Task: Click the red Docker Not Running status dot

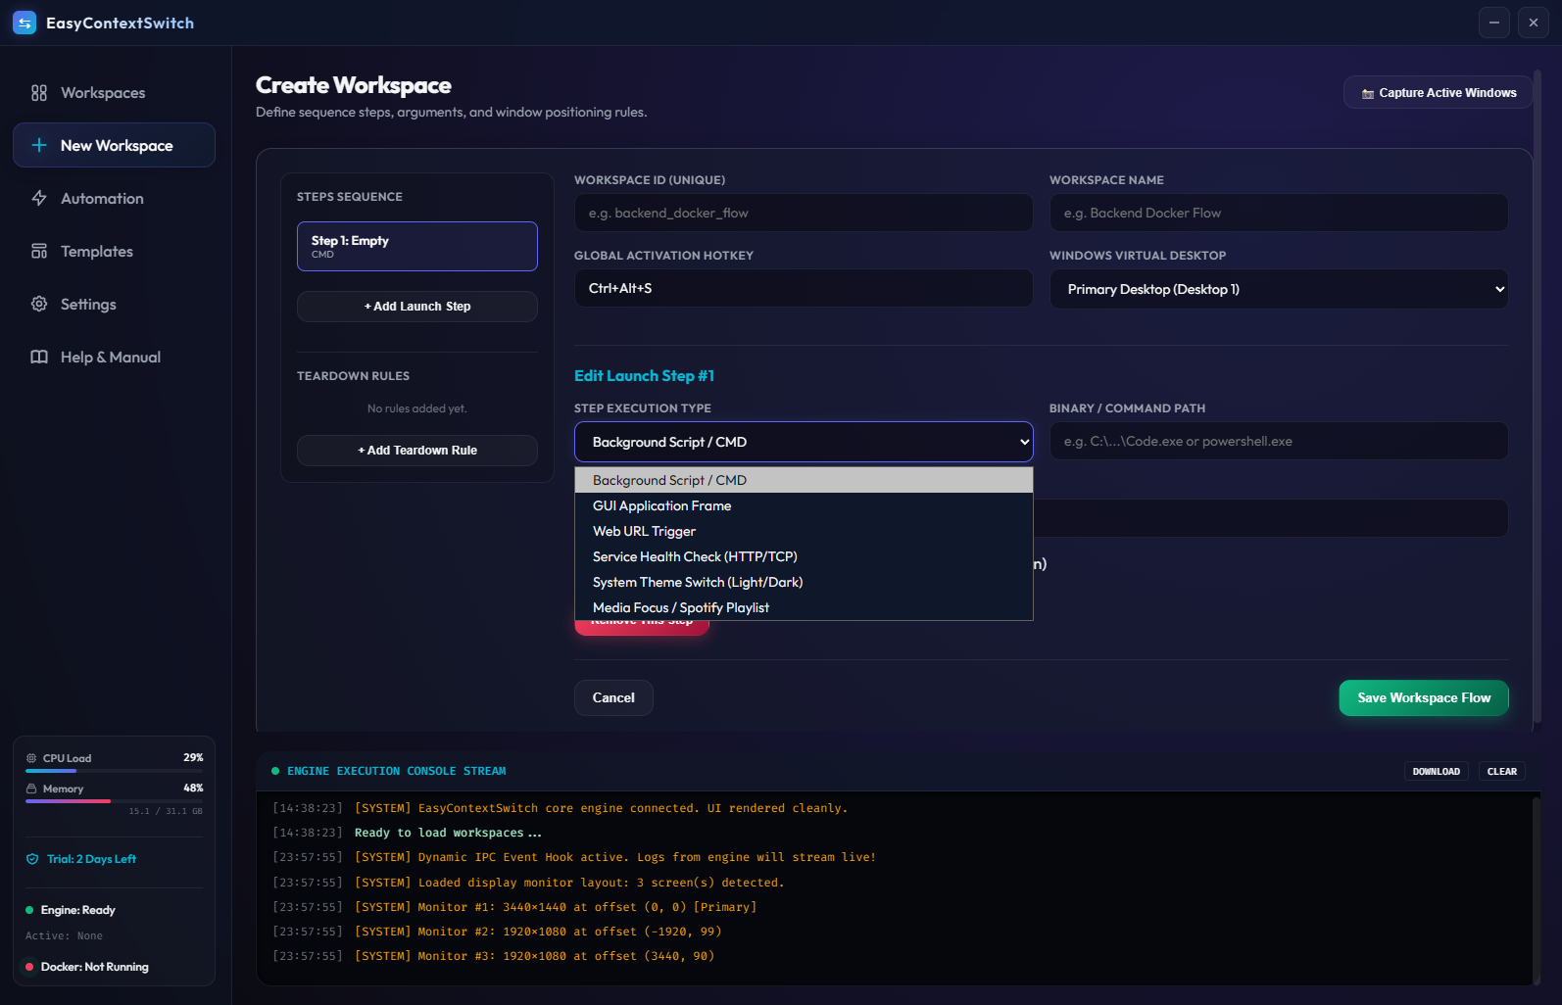Action: 29,967
